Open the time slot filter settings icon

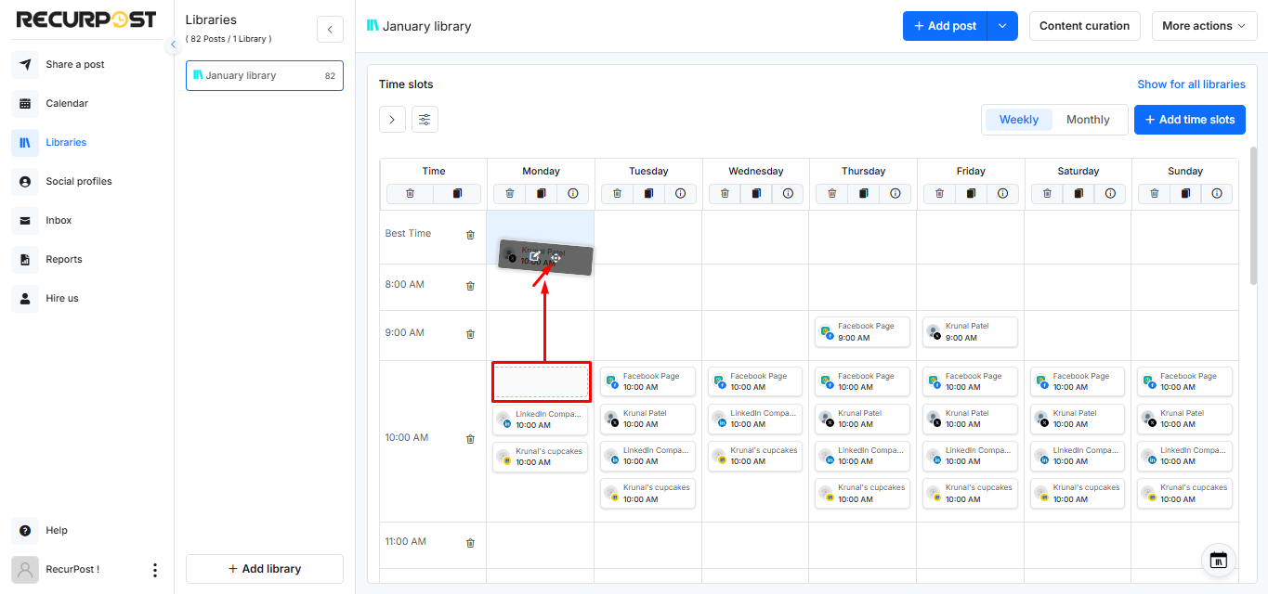(425, 119)
